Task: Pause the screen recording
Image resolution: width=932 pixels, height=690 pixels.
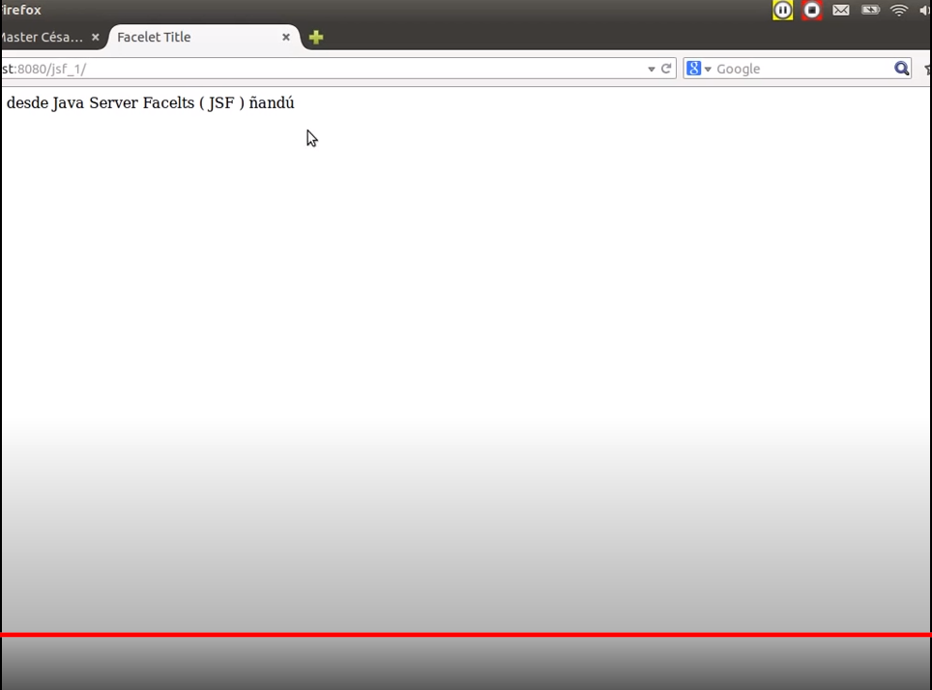Action: (782, 10)
